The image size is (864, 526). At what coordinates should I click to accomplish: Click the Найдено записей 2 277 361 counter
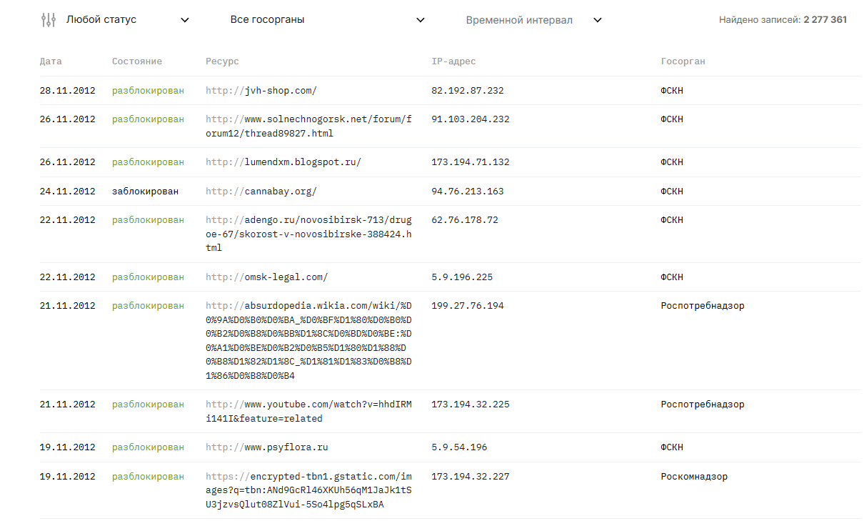783,20
